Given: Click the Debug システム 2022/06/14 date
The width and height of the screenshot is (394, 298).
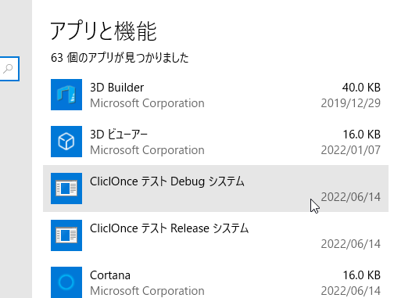Looking at the screenshot, I should coord(351,197).
